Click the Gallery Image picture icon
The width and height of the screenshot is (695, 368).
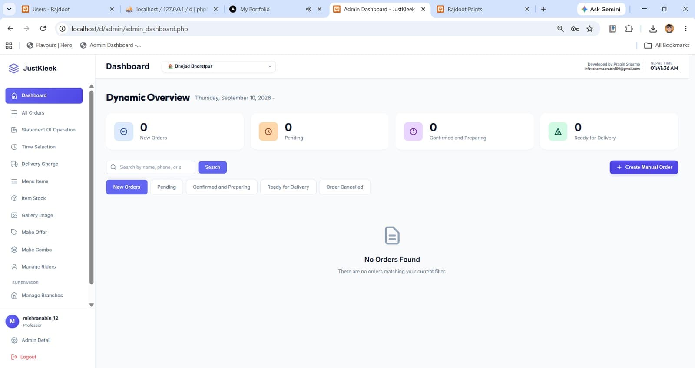[14, 215]
